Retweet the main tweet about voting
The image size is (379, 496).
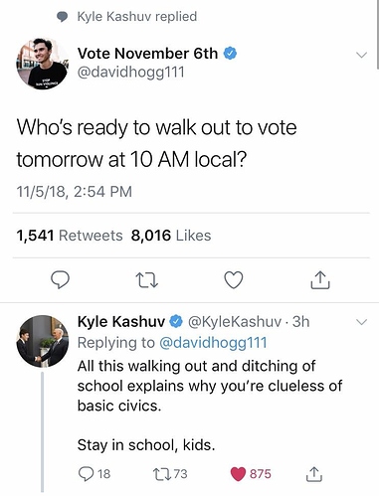click(147, 280)
